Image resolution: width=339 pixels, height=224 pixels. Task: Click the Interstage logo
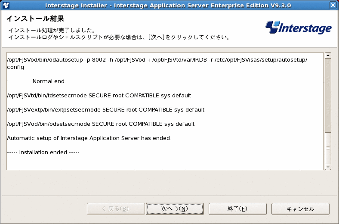coord(299,28)
